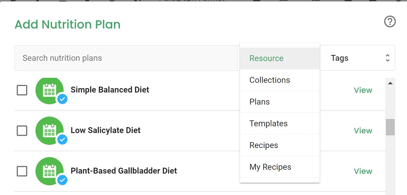Check the Plant-Based Gallbladder Diet checkbox
The width and height of the screenshot is (407, 195).
point(22,171)
